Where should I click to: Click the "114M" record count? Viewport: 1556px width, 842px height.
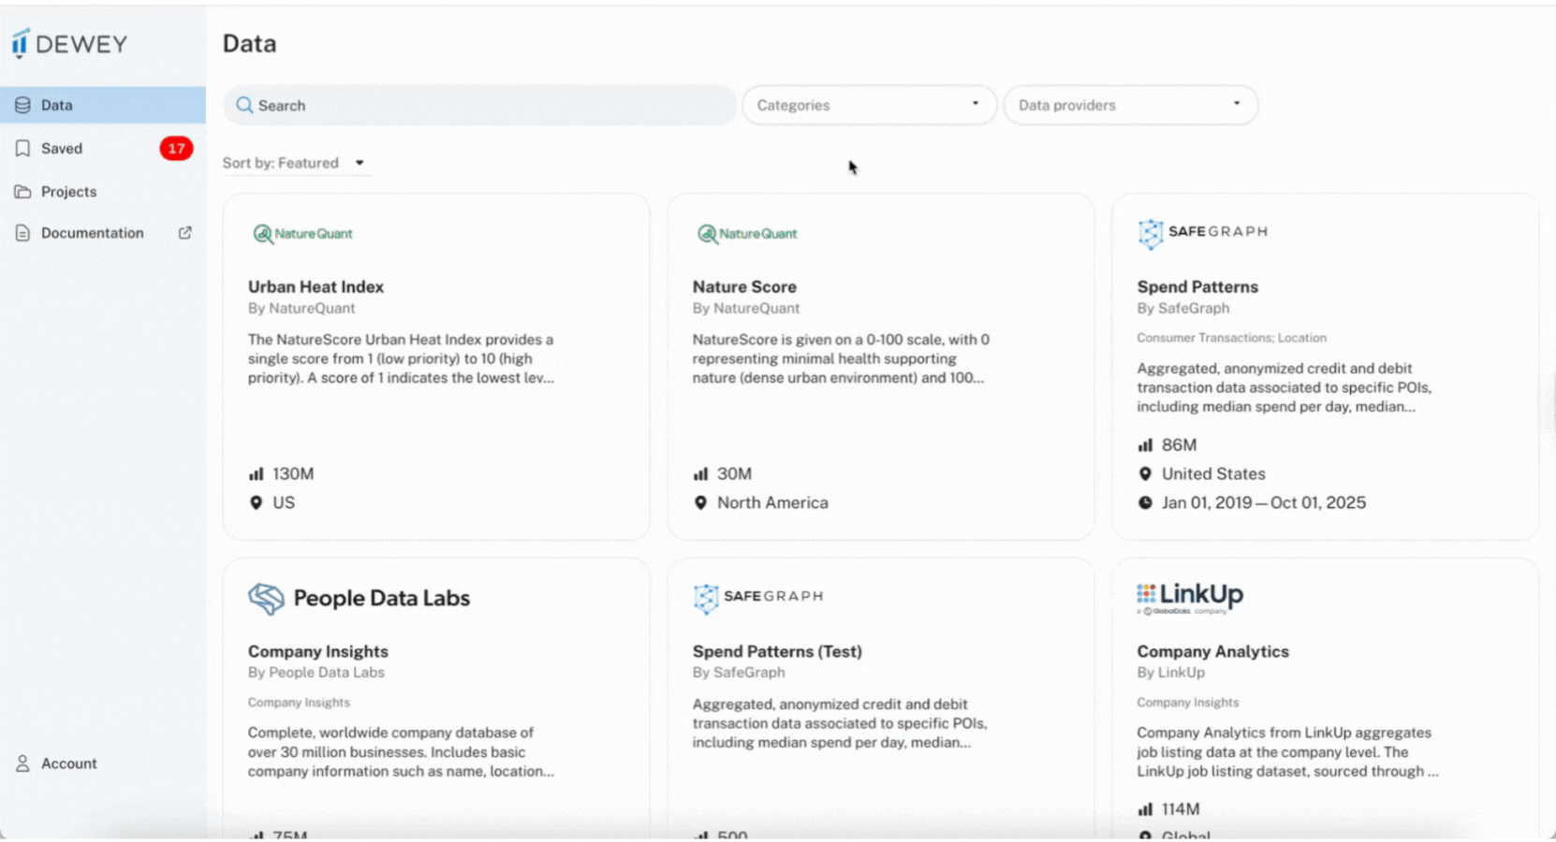click(x=1181, y=809)
